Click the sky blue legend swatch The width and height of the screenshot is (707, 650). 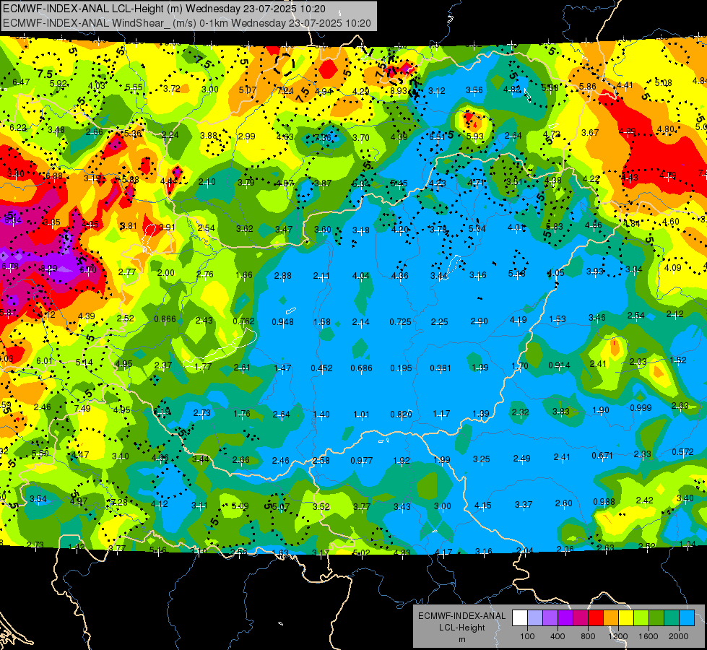(x=688, y=618)
